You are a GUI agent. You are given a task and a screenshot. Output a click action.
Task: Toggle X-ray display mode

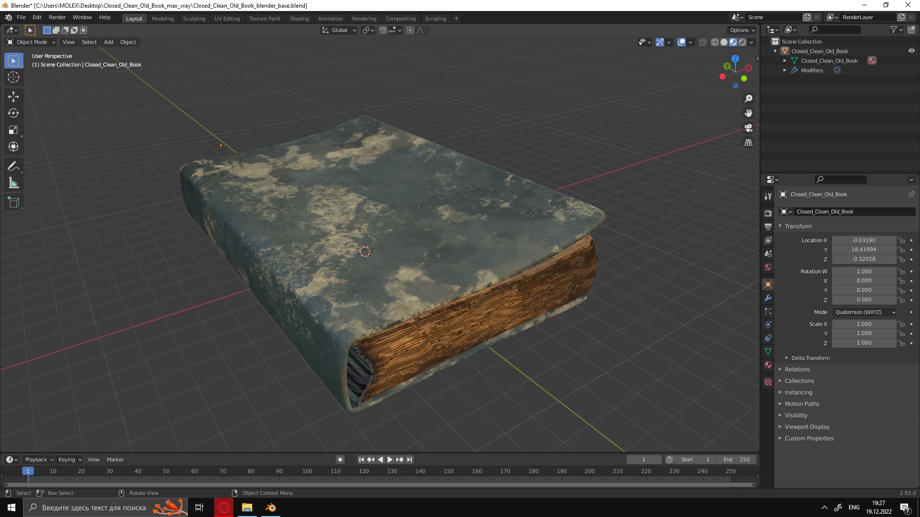point(703,42)
